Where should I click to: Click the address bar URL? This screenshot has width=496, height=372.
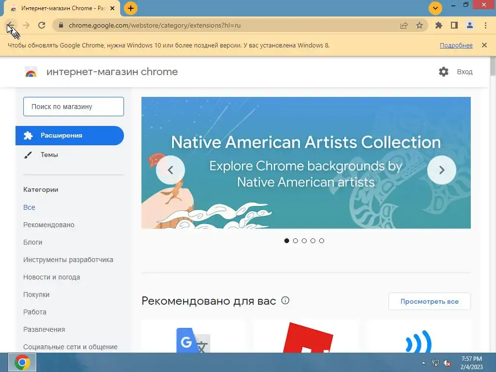[155, 25]
